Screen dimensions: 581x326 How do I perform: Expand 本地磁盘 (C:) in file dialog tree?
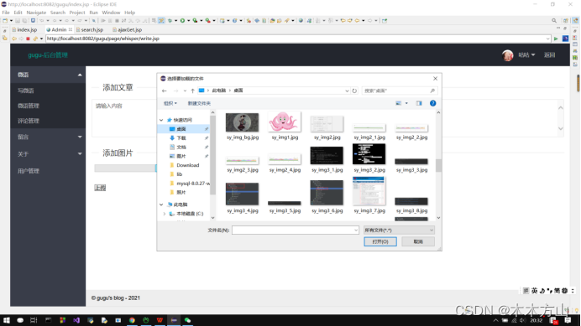point(165,214)
